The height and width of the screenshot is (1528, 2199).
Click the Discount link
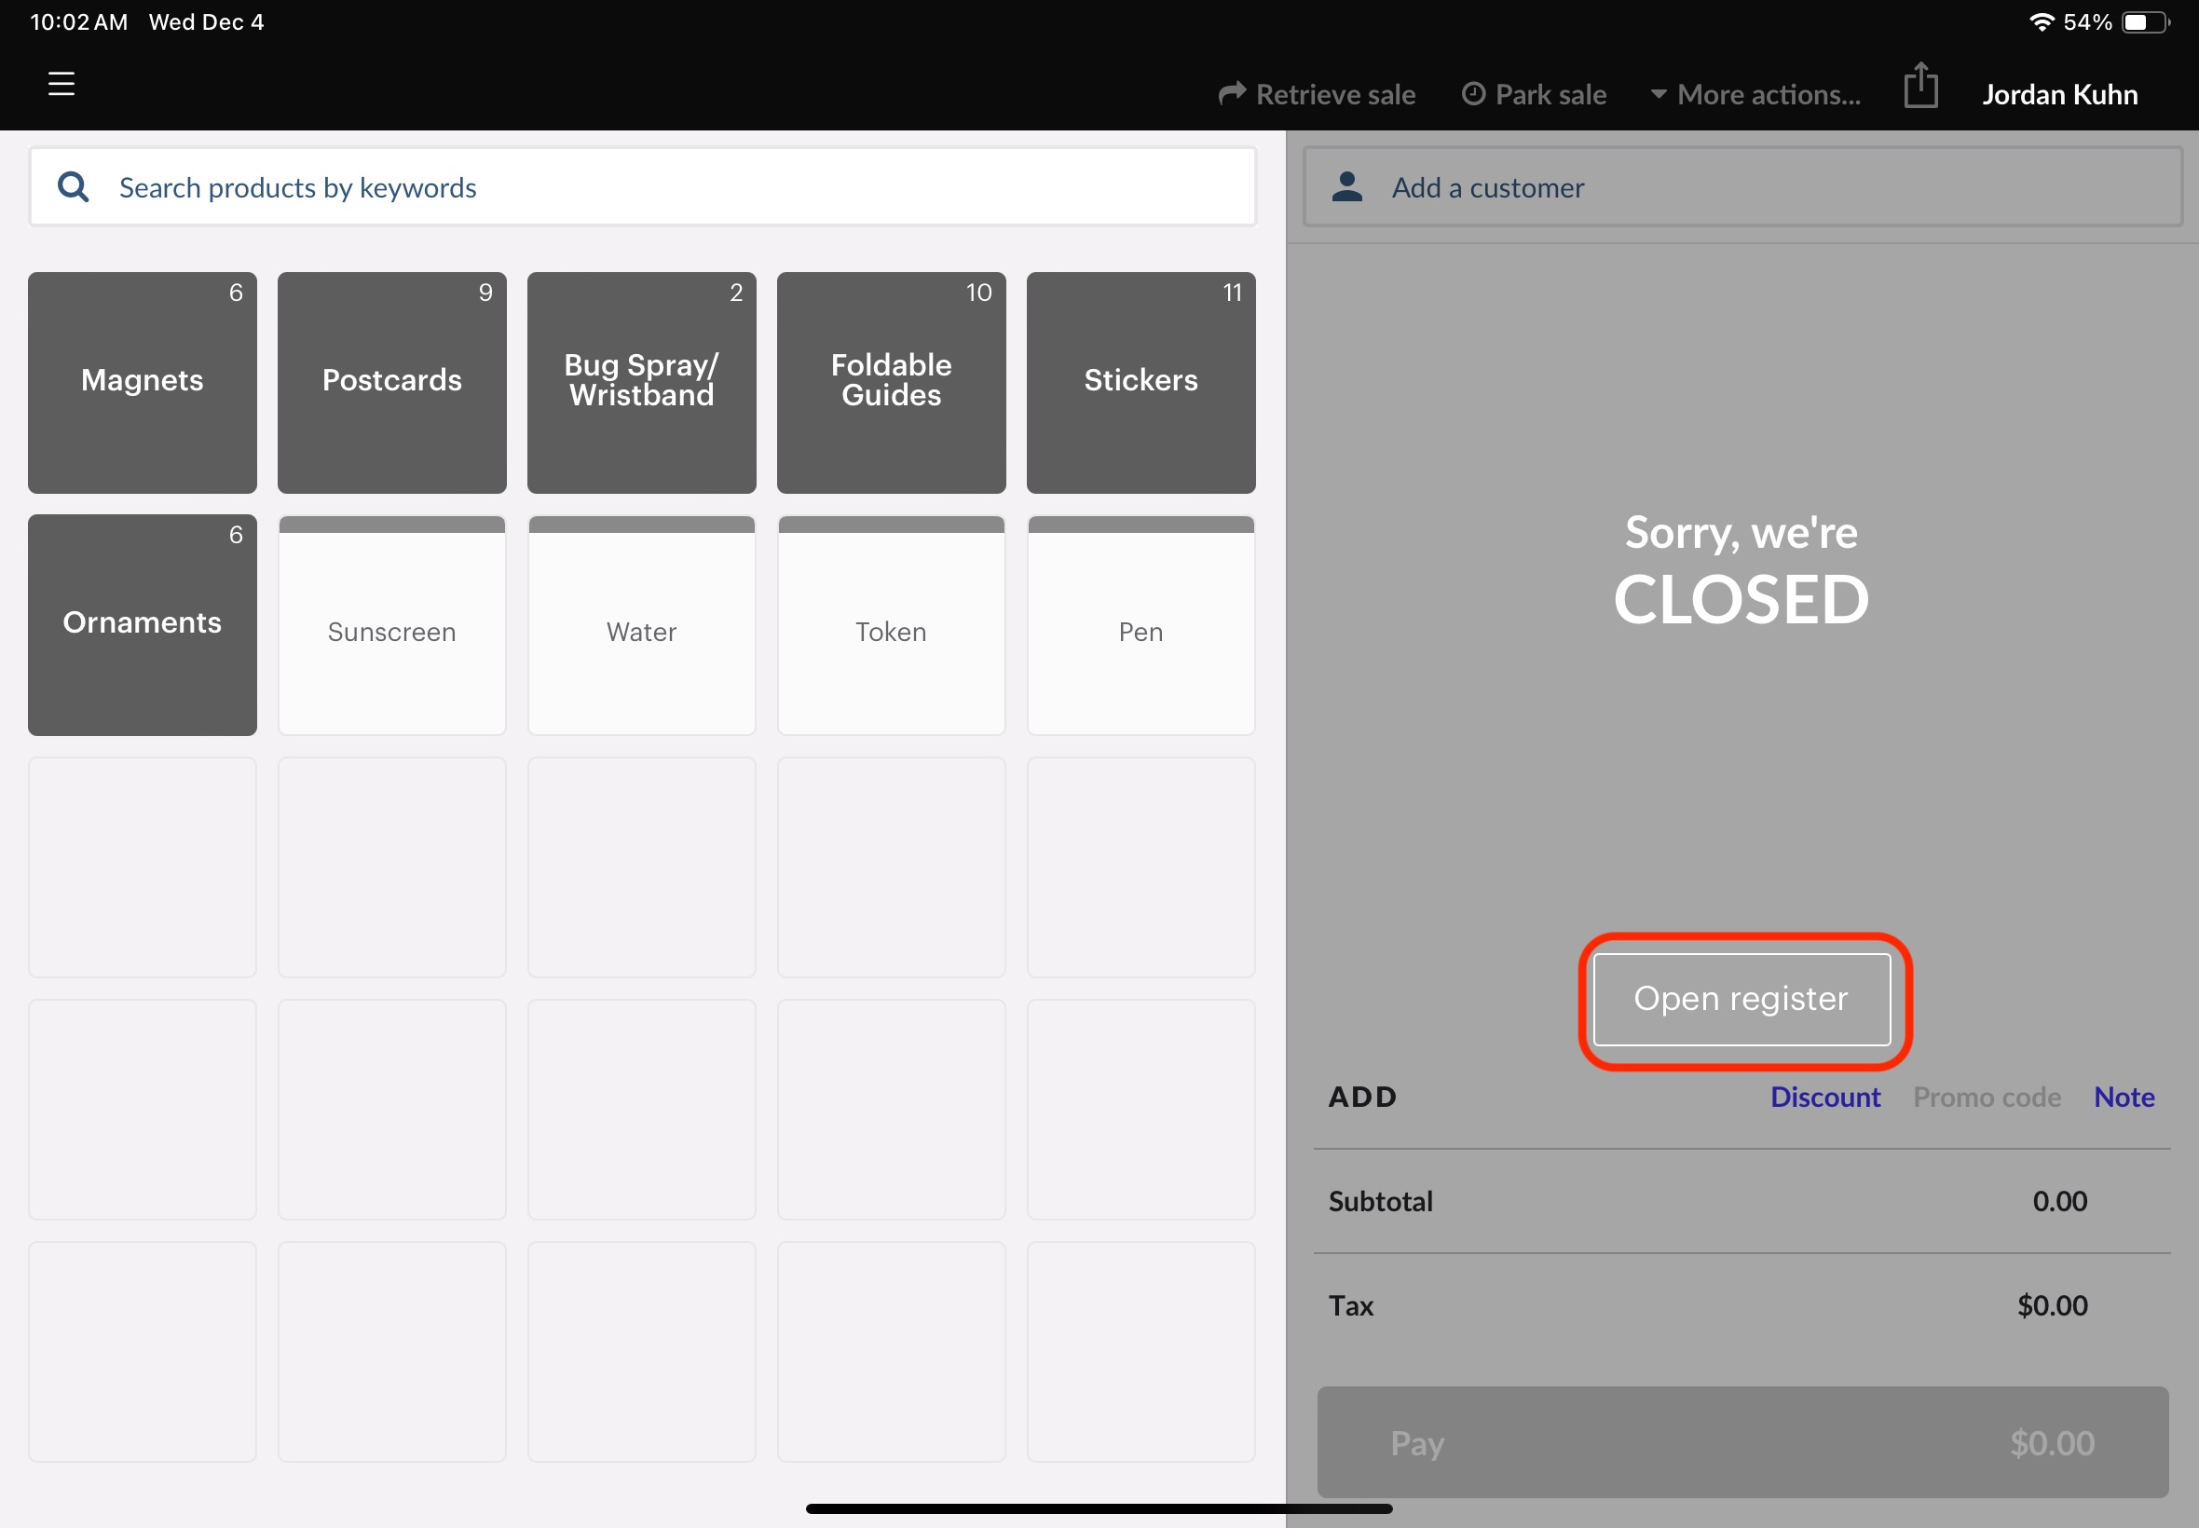(x=1824, y=1097)
